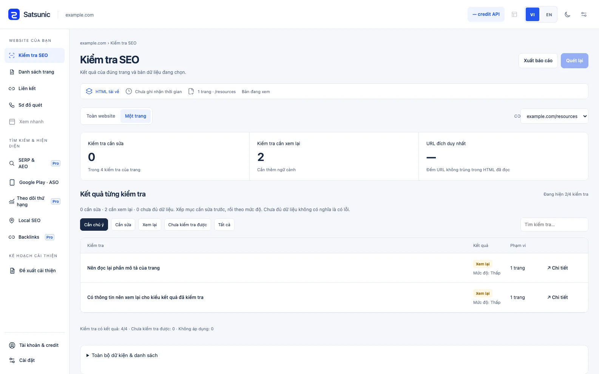
Task: Open Chi tiết for Nên đọc lại phần mô tả
Action: (x=557, y=268)
